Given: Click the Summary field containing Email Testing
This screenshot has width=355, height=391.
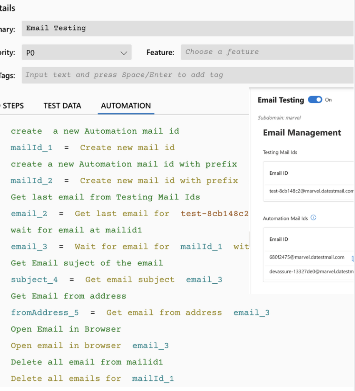Looking at the screenshot, I should pyautogui.click(x=131, y=28).
